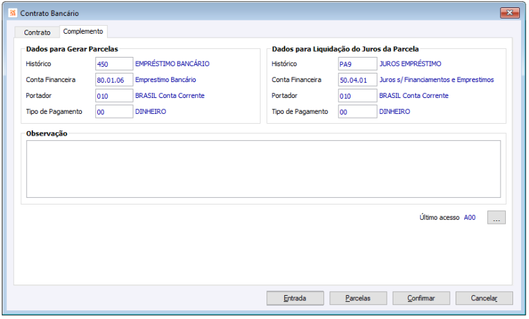529x319 pixels.
Task: Click the Conta Financeira field 50.04.01
Action: pyautogui.click(x=357, y=80)
